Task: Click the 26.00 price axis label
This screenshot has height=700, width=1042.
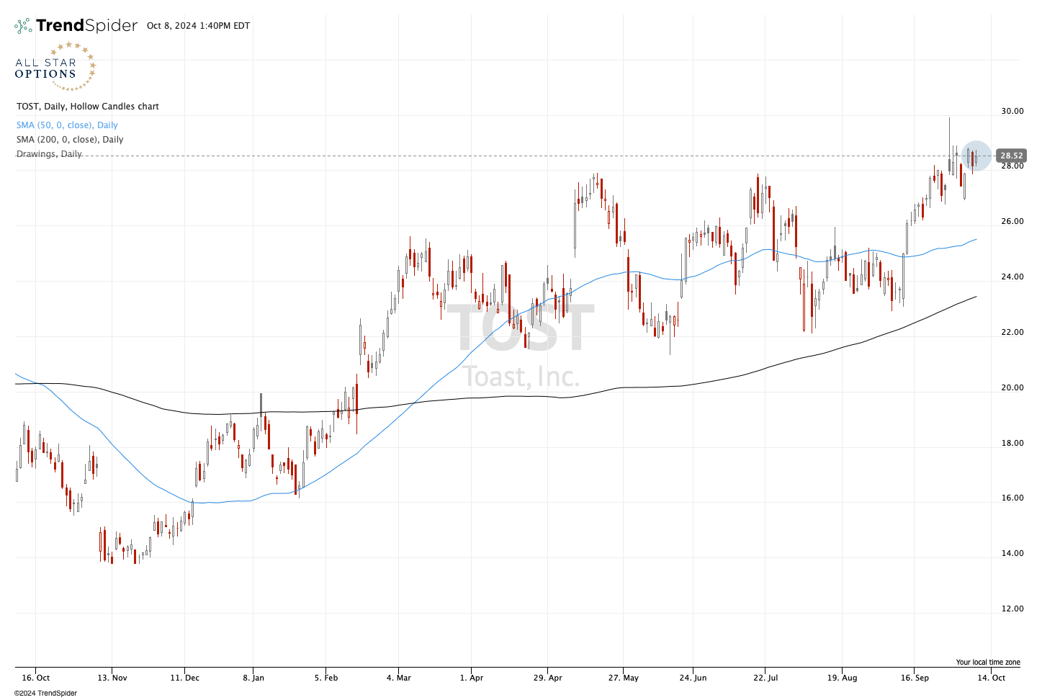Action: [x=1012, y=222]
